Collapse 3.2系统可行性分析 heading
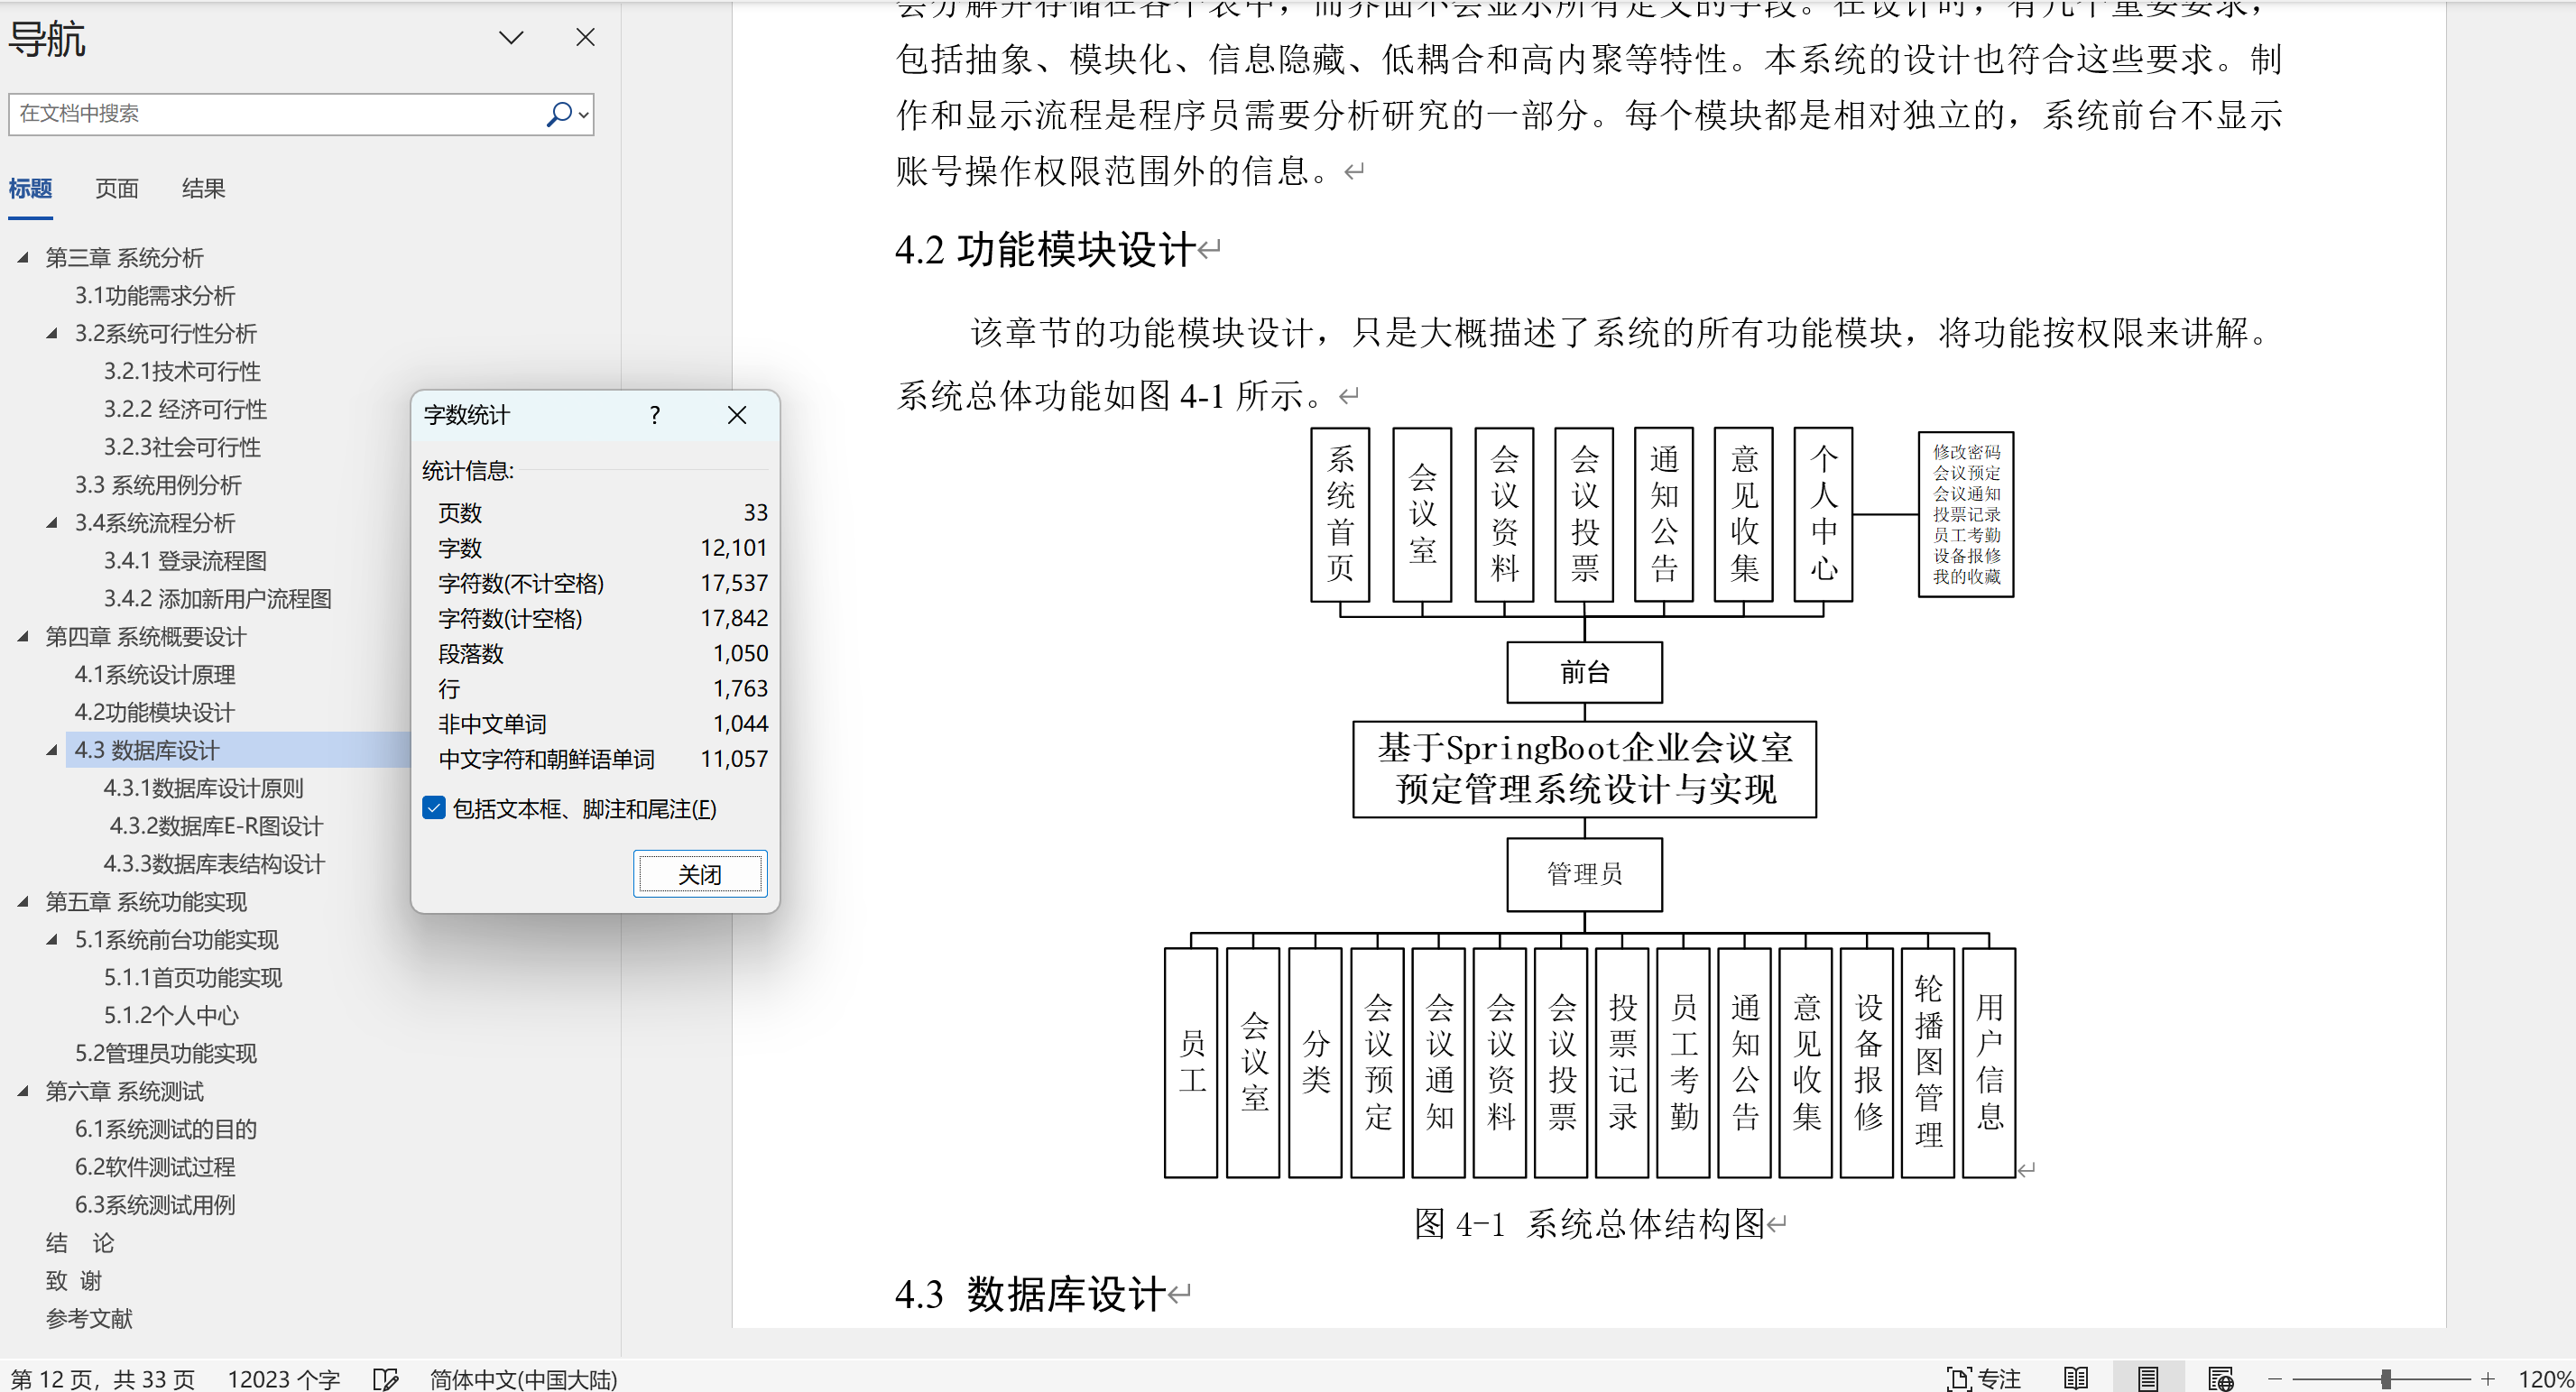 pos(52,333)
